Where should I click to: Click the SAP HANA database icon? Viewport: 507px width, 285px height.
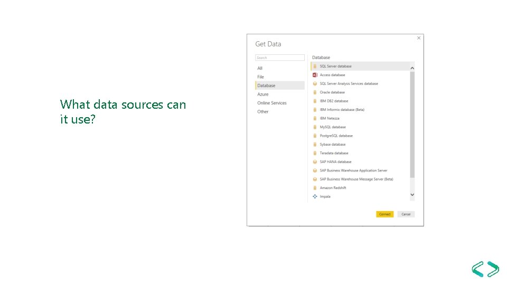tap(315, 162)
